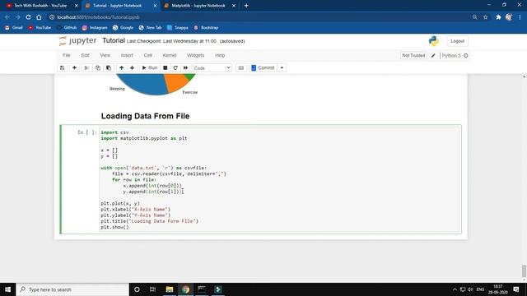Screen dimensions: 527x296
Task: Click the notebook vertical scrollbar thumb
Action: 524,271
